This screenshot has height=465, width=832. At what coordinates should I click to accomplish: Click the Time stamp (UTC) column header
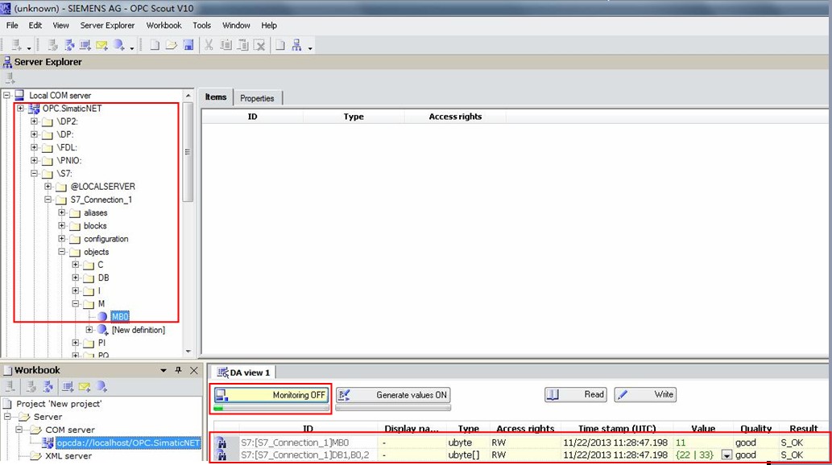click(x=617, y=429)
